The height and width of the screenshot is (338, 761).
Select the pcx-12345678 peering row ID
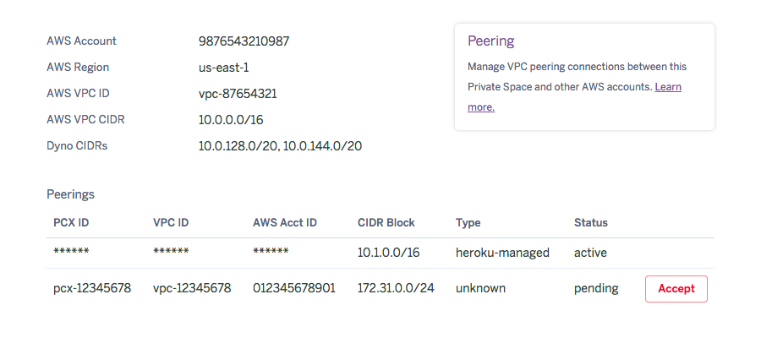92,288
